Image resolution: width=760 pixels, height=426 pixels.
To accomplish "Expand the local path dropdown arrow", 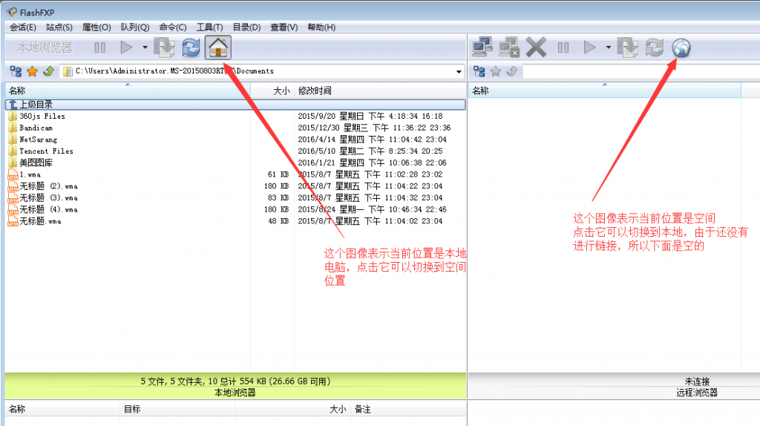I will coord(459,72).
